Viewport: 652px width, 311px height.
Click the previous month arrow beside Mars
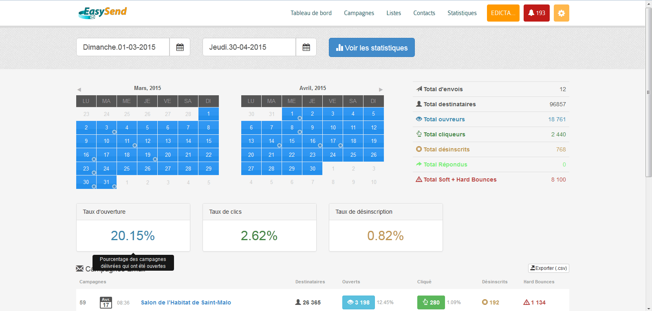[79, 90]
